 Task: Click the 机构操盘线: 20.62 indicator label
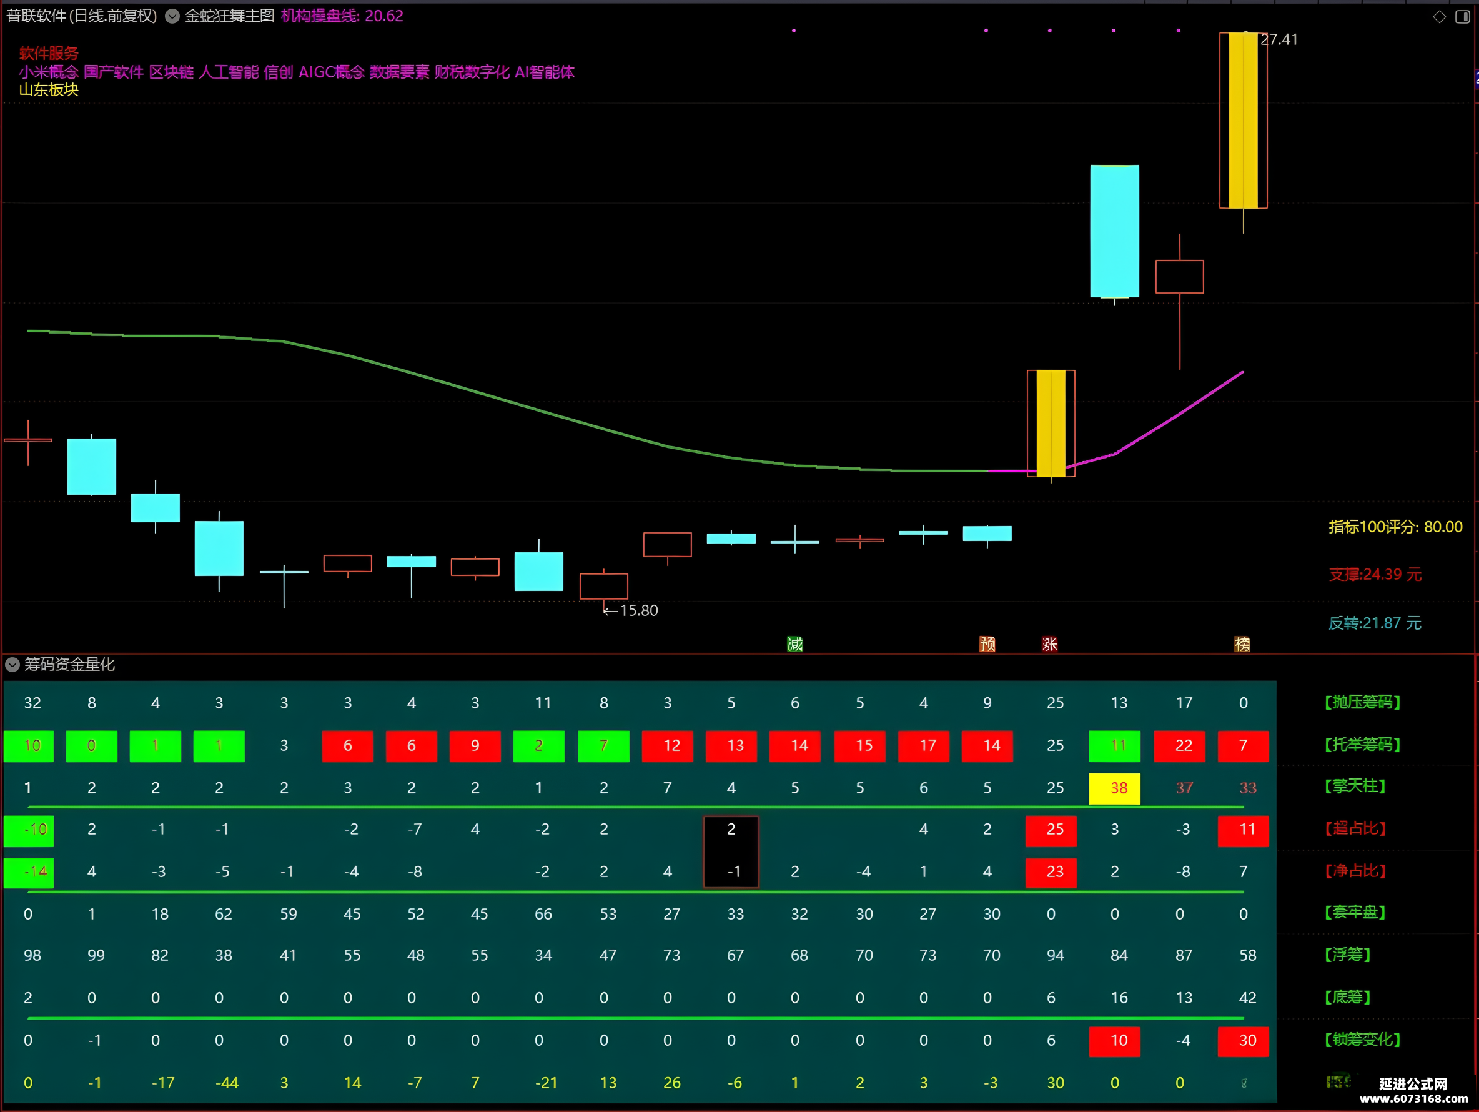(342, 16)
